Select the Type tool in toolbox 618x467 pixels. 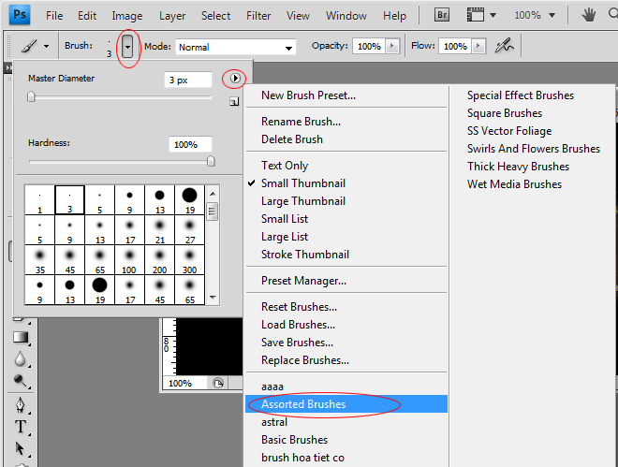(x=20, y=427)
